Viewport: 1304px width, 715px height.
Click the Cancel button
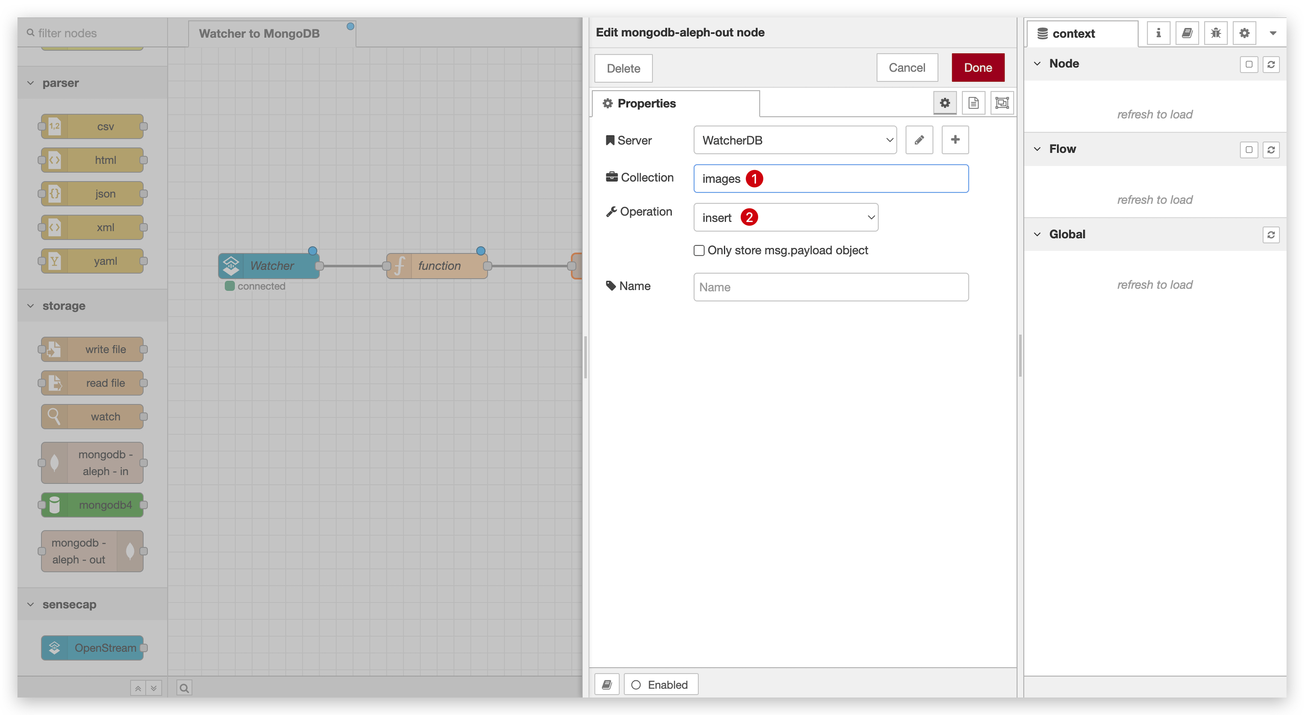(907, 68)
